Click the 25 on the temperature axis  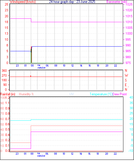[131, 113]
